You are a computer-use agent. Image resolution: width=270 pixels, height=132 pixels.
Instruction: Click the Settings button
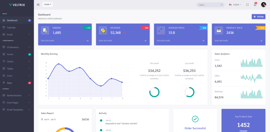coord(258,16)
